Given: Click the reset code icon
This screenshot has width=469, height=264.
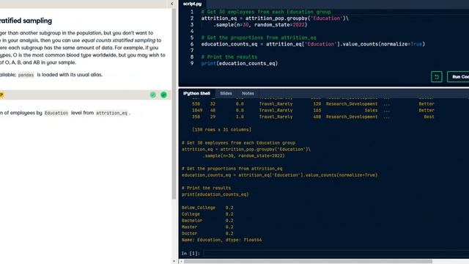Looking at the screenshot, I should [x=437, y=77].
